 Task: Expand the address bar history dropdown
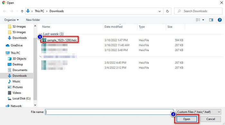[x=159, y=11]
